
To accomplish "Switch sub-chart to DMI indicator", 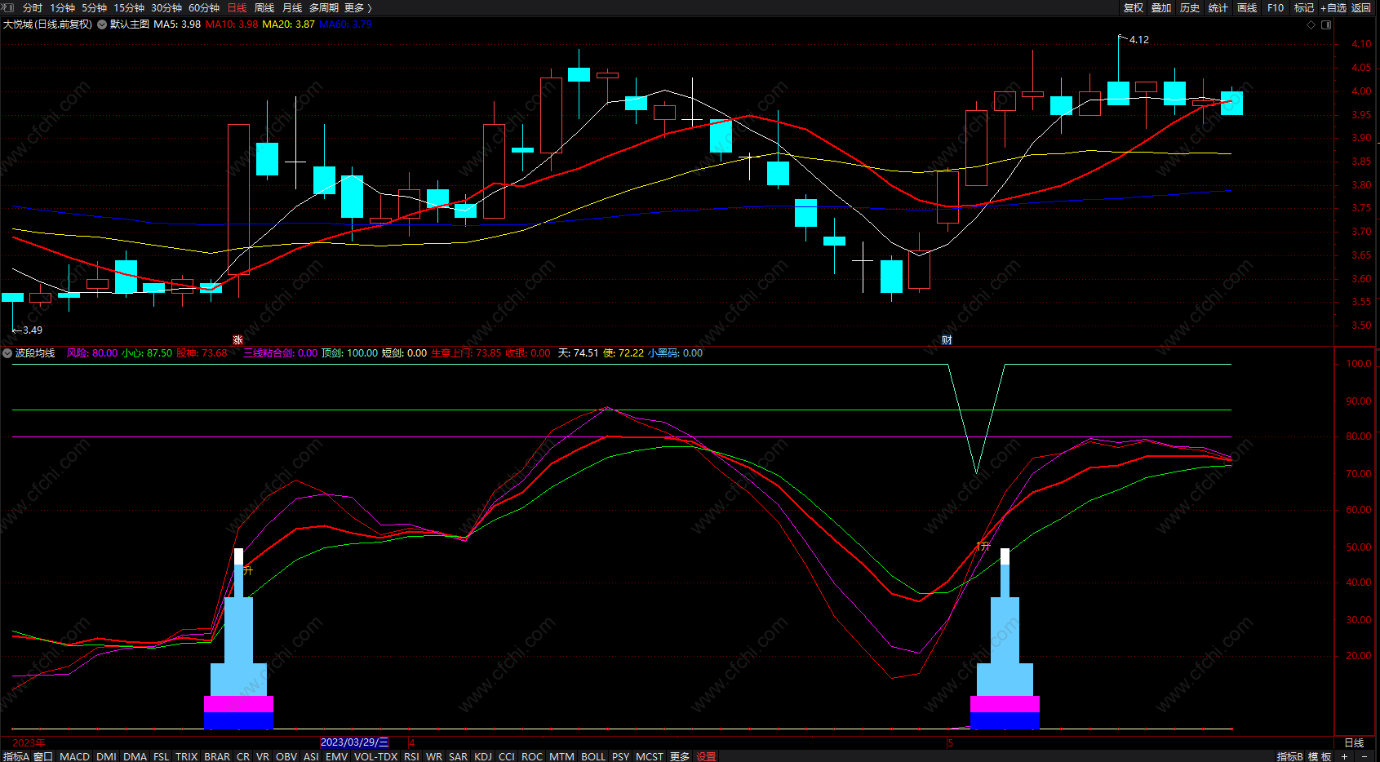I will tap(106, 756).
